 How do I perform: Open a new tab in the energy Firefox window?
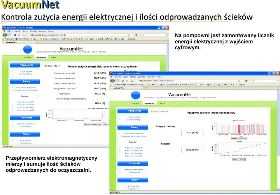point(37,42)
